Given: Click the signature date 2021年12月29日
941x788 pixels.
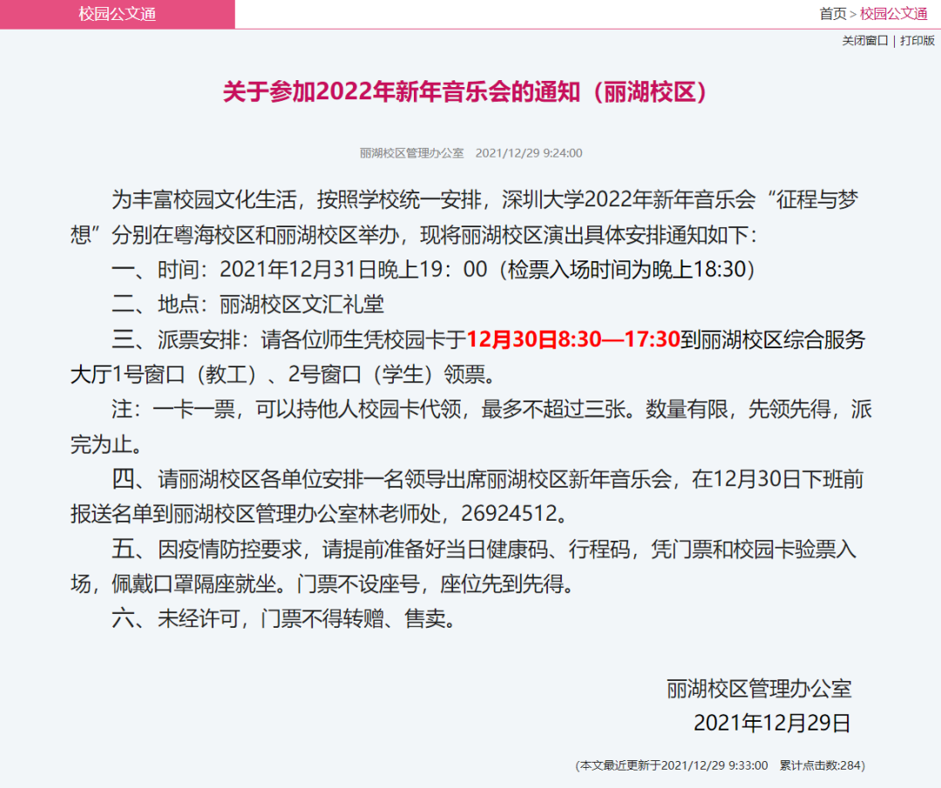Looking at the screenshot, I should point(772,723).
